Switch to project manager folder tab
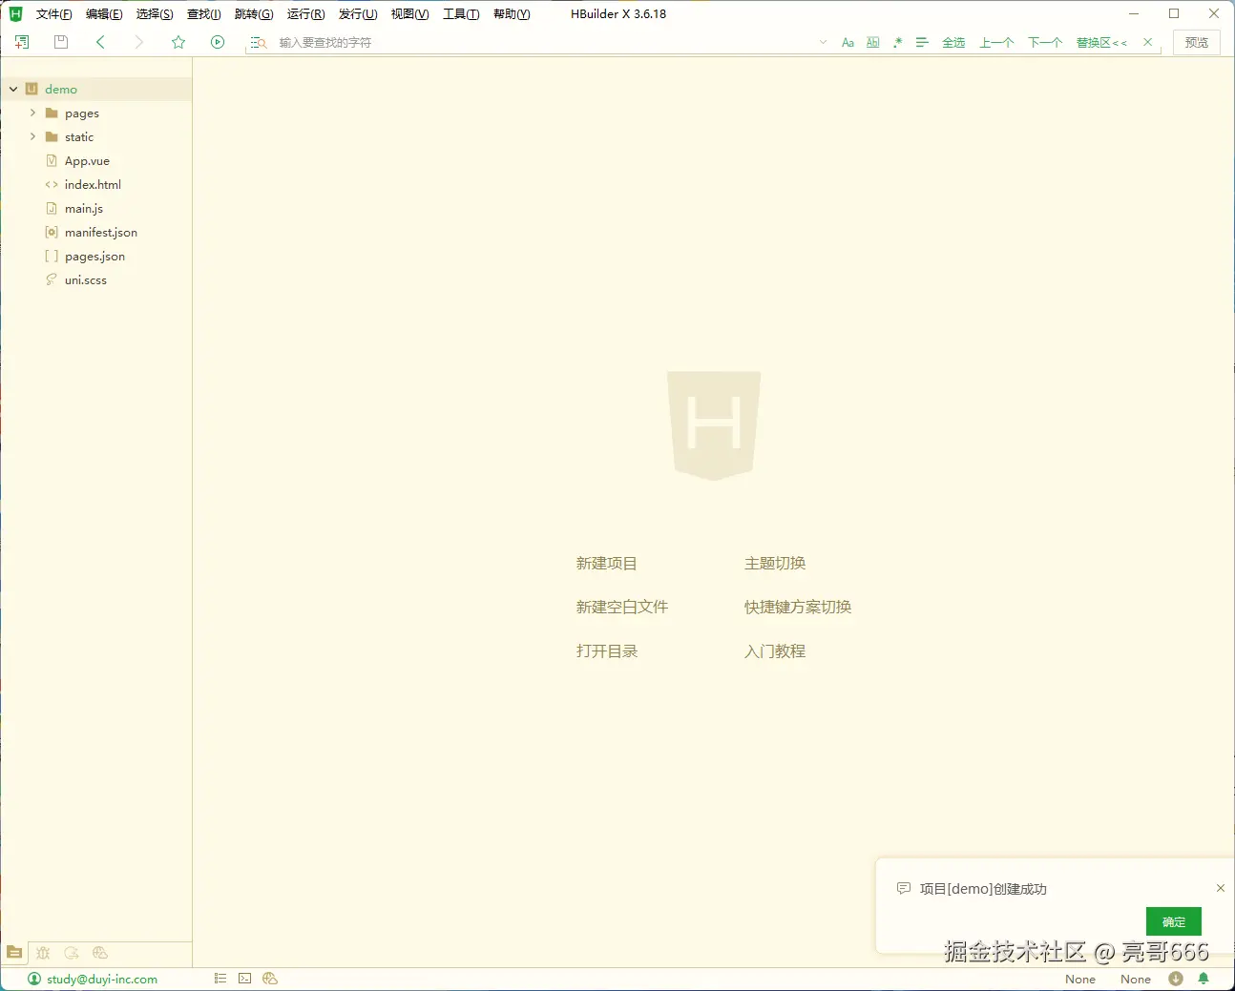The width and height of the screenshot is (1235, 991). pos(14,953)
